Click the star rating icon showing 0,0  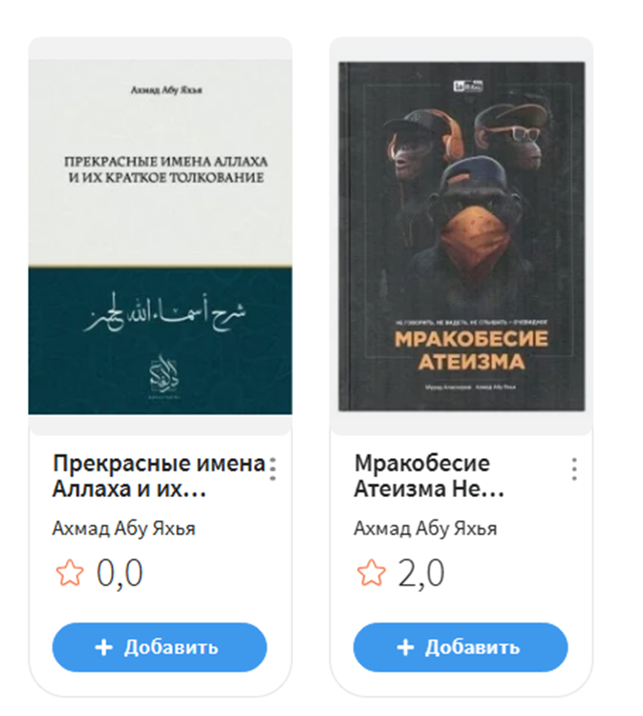click(70, 573)
